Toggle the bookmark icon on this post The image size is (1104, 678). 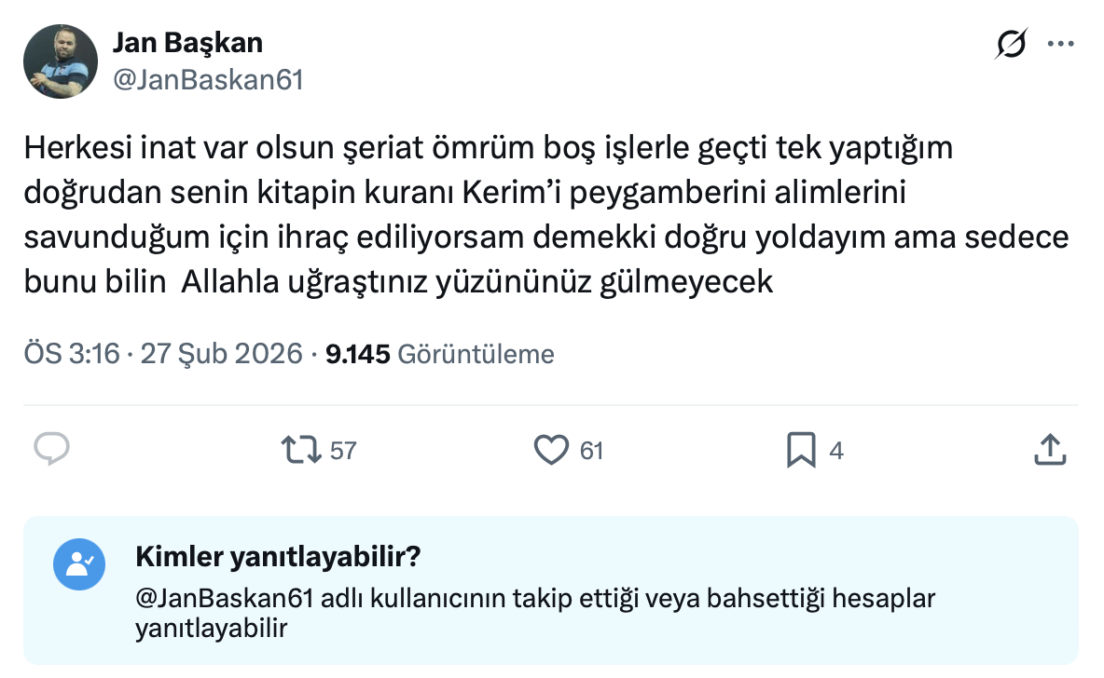tap(801, 450)
